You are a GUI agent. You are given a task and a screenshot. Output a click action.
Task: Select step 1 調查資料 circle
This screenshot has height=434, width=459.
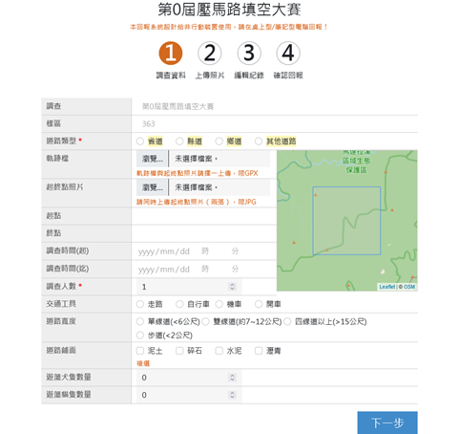(x=171, y=53)
